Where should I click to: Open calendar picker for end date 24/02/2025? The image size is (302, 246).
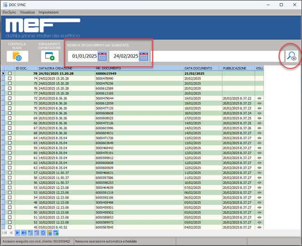click(x=144, y=56)
